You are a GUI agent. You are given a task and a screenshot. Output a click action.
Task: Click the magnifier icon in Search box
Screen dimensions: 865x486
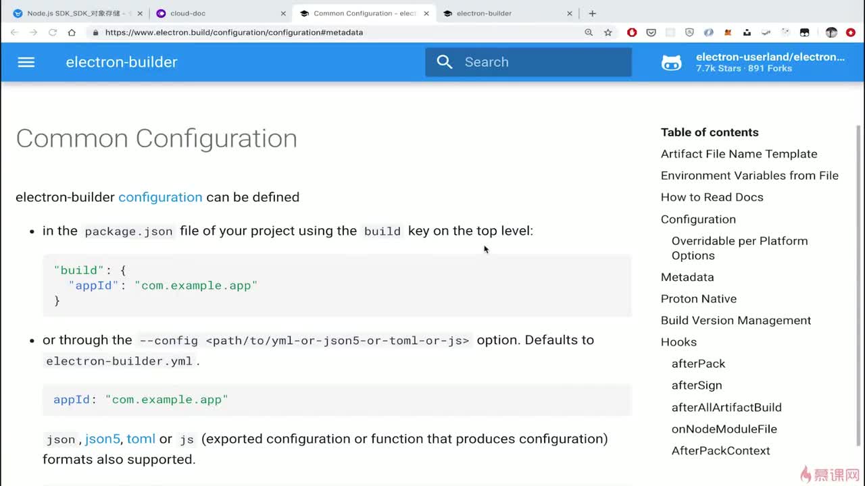point(445,62)
